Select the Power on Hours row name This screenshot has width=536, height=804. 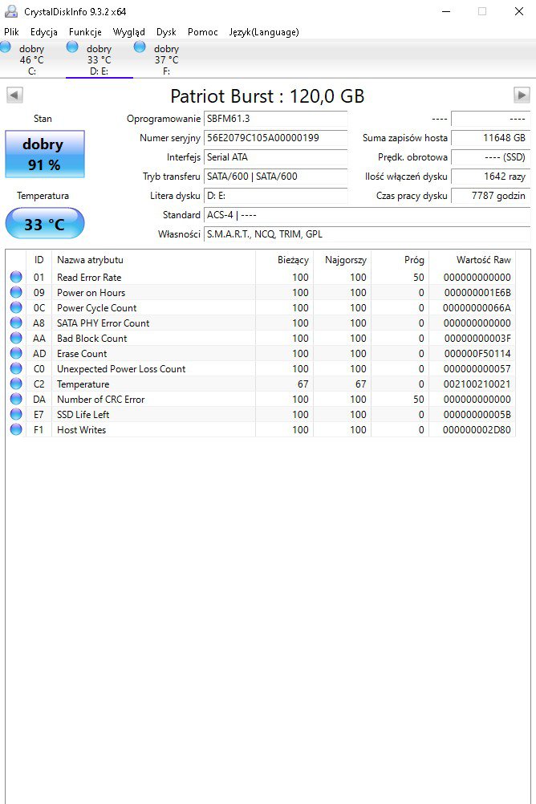(91, 293)
